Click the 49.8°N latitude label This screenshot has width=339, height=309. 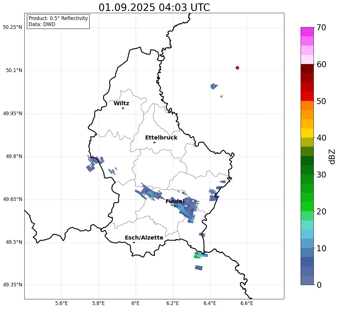(14, 156)
